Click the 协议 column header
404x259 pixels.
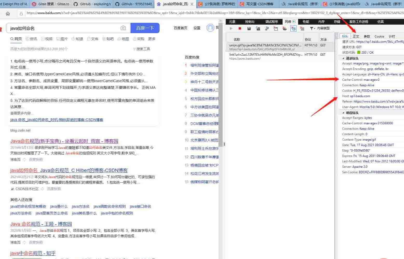(308, 39)
